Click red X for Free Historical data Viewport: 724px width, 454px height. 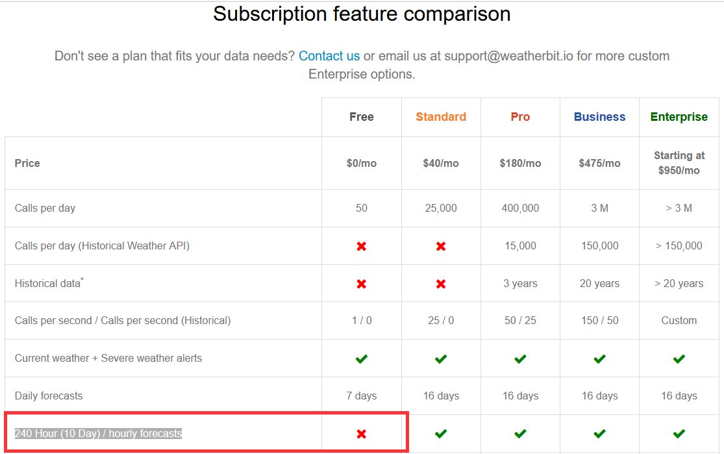pos(362,284)
